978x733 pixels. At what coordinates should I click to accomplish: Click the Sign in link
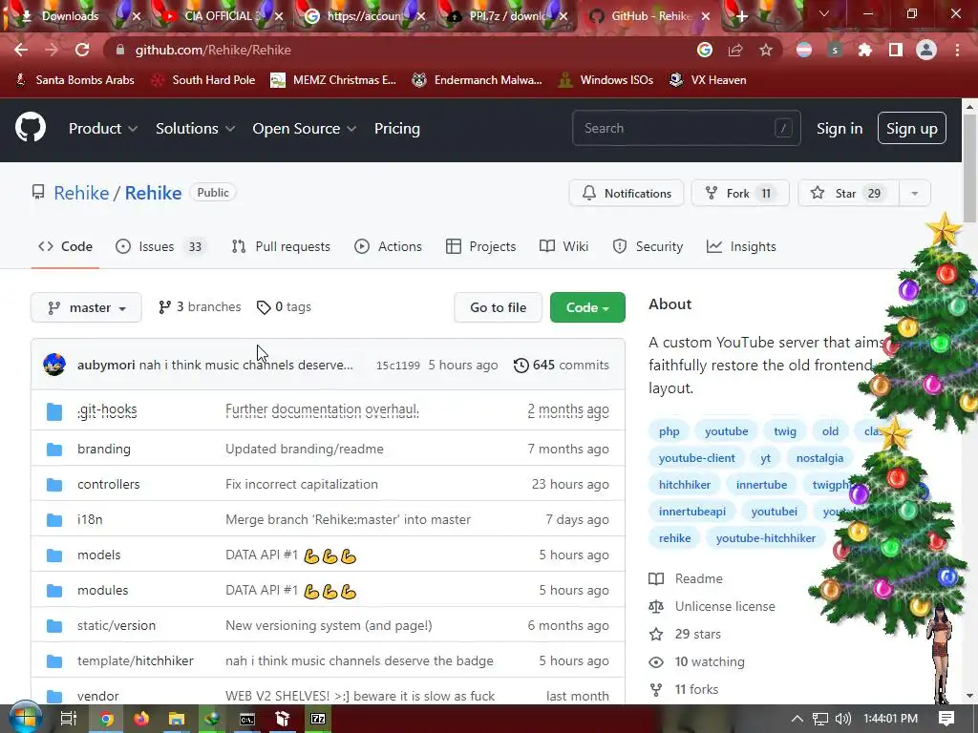click(x=840, y=129)
